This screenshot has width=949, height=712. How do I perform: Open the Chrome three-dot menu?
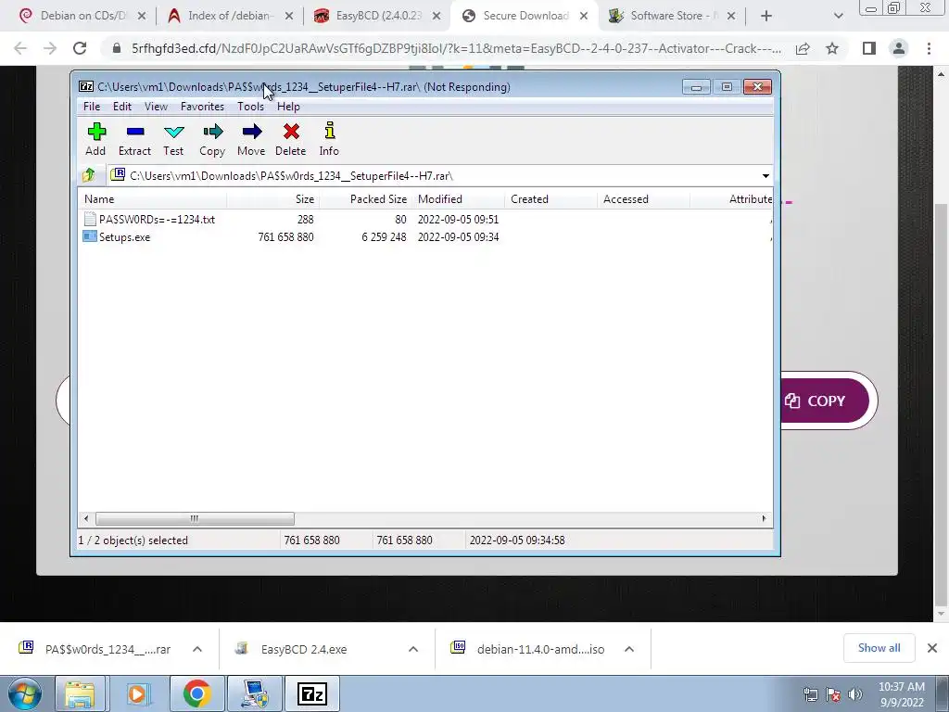tap(929, 48)
